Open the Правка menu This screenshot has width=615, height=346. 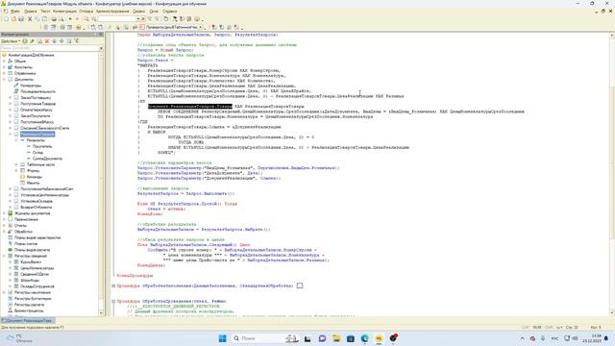point(30,12)
